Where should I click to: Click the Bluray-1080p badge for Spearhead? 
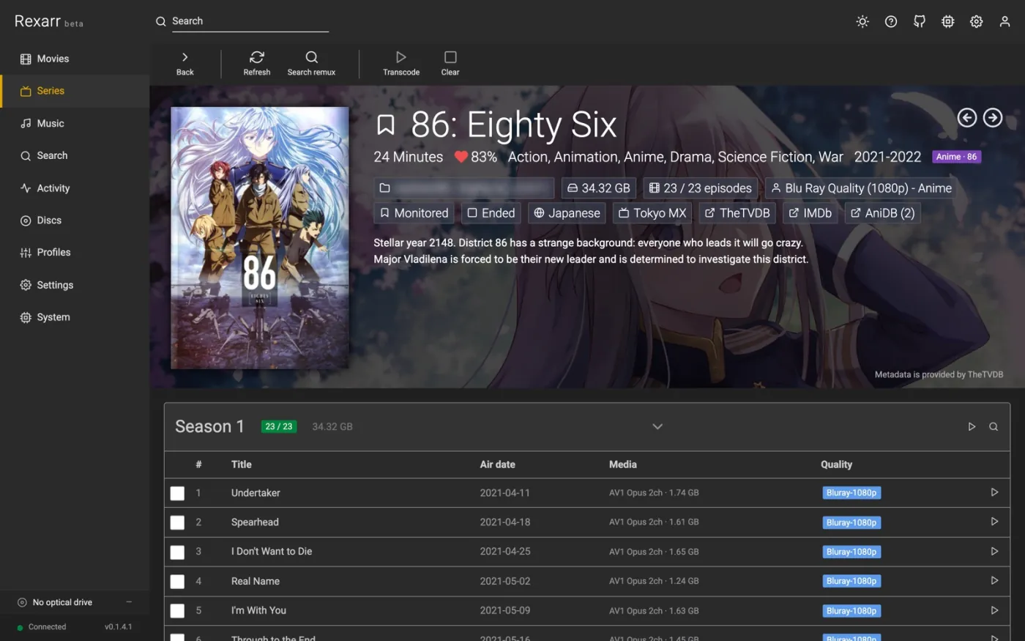click(x=851, y=522)
